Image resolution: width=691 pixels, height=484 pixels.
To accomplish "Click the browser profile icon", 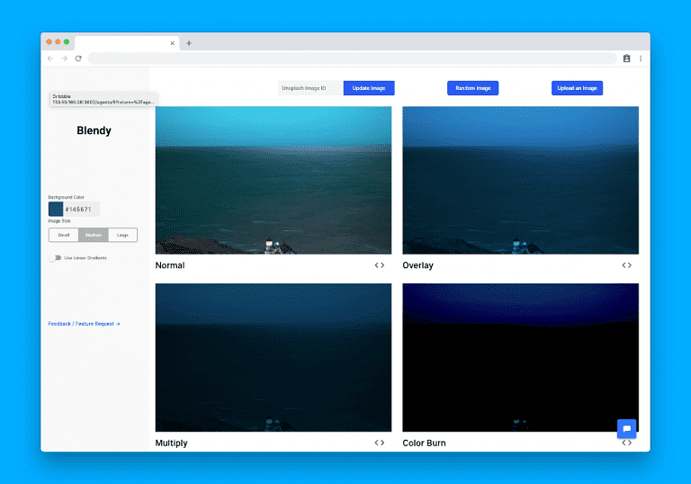I will click(x=626, y=58).
